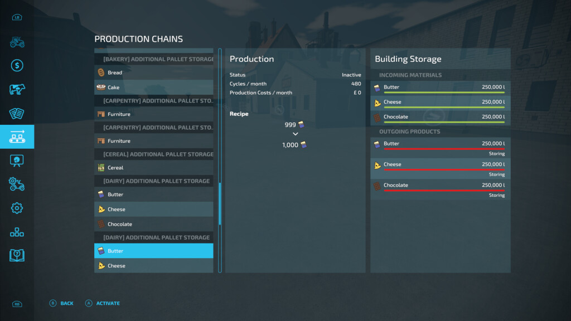Select the production chains conveyor icon
Viewport: 571px width, 321px height.
click(17, 137)
